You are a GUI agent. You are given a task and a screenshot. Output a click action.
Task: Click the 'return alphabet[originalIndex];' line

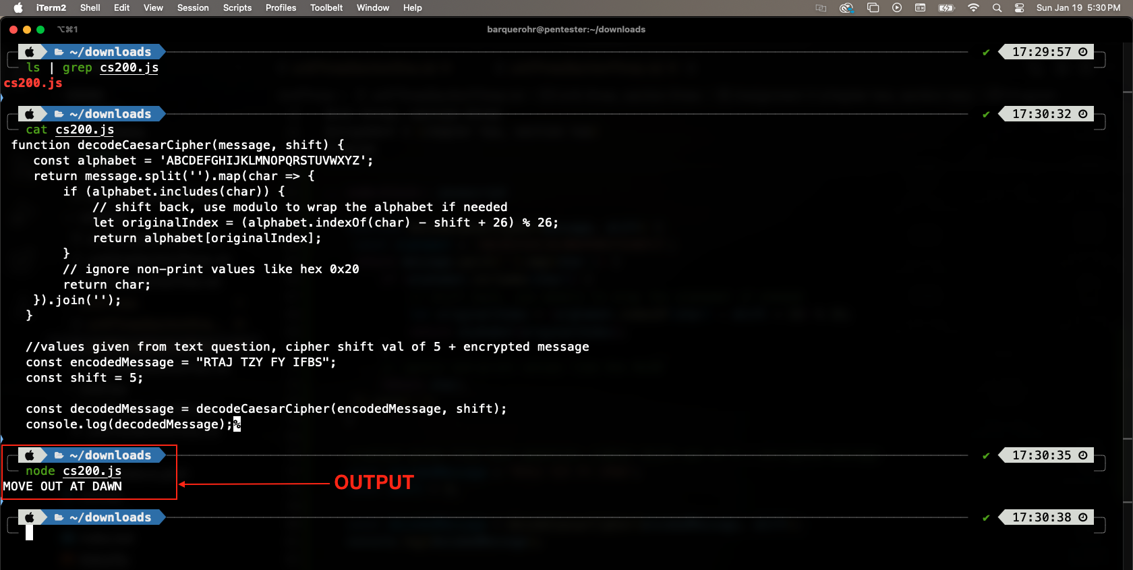207,238
